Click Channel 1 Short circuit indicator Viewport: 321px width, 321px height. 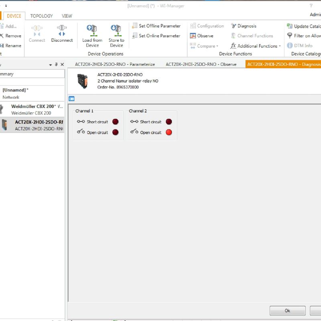116,122
